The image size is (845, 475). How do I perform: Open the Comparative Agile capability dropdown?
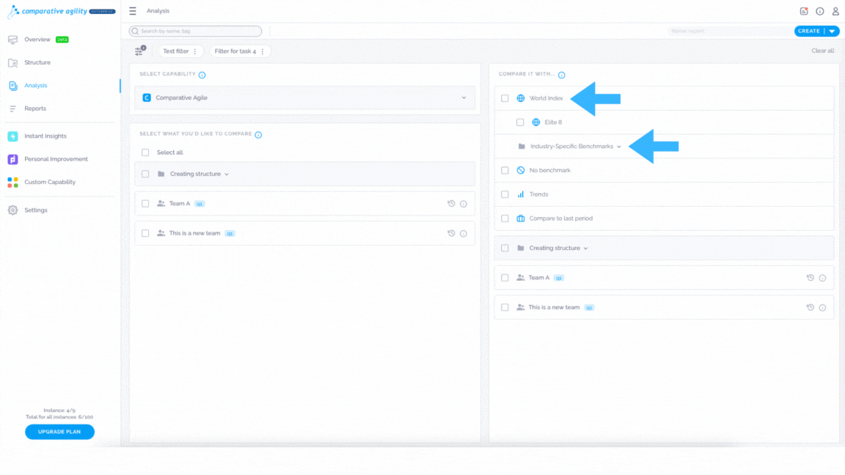[305, 97]
